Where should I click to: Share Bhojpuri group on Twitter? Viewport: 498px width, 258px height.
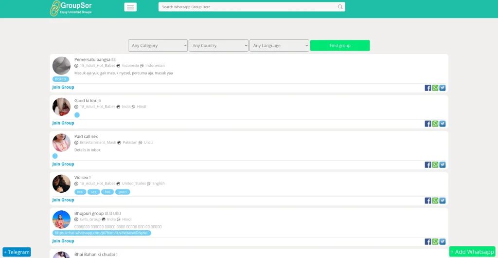pyautogui.click(x=443, y=241)
